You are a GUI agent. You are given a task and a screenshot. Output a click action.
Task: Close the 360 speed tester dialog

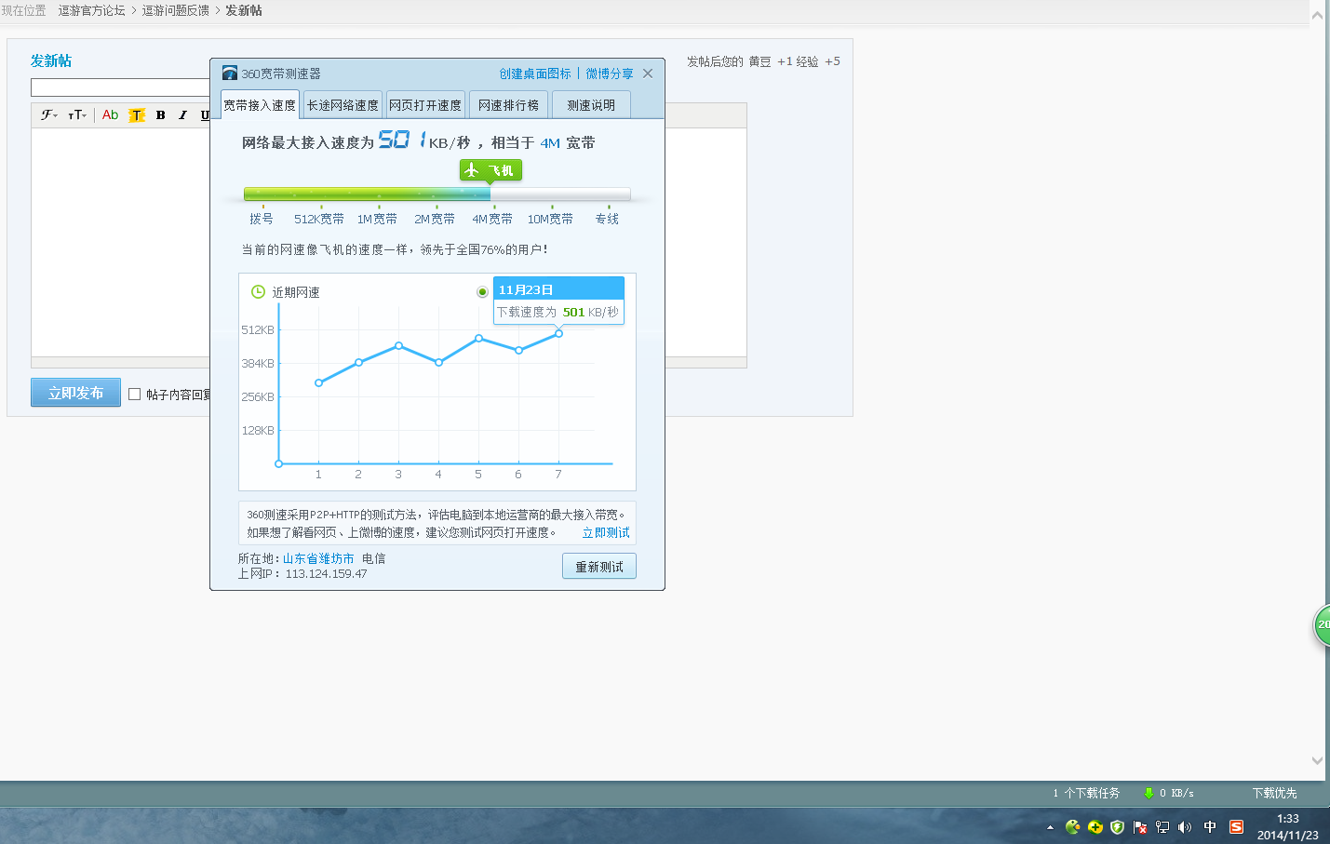648,74
